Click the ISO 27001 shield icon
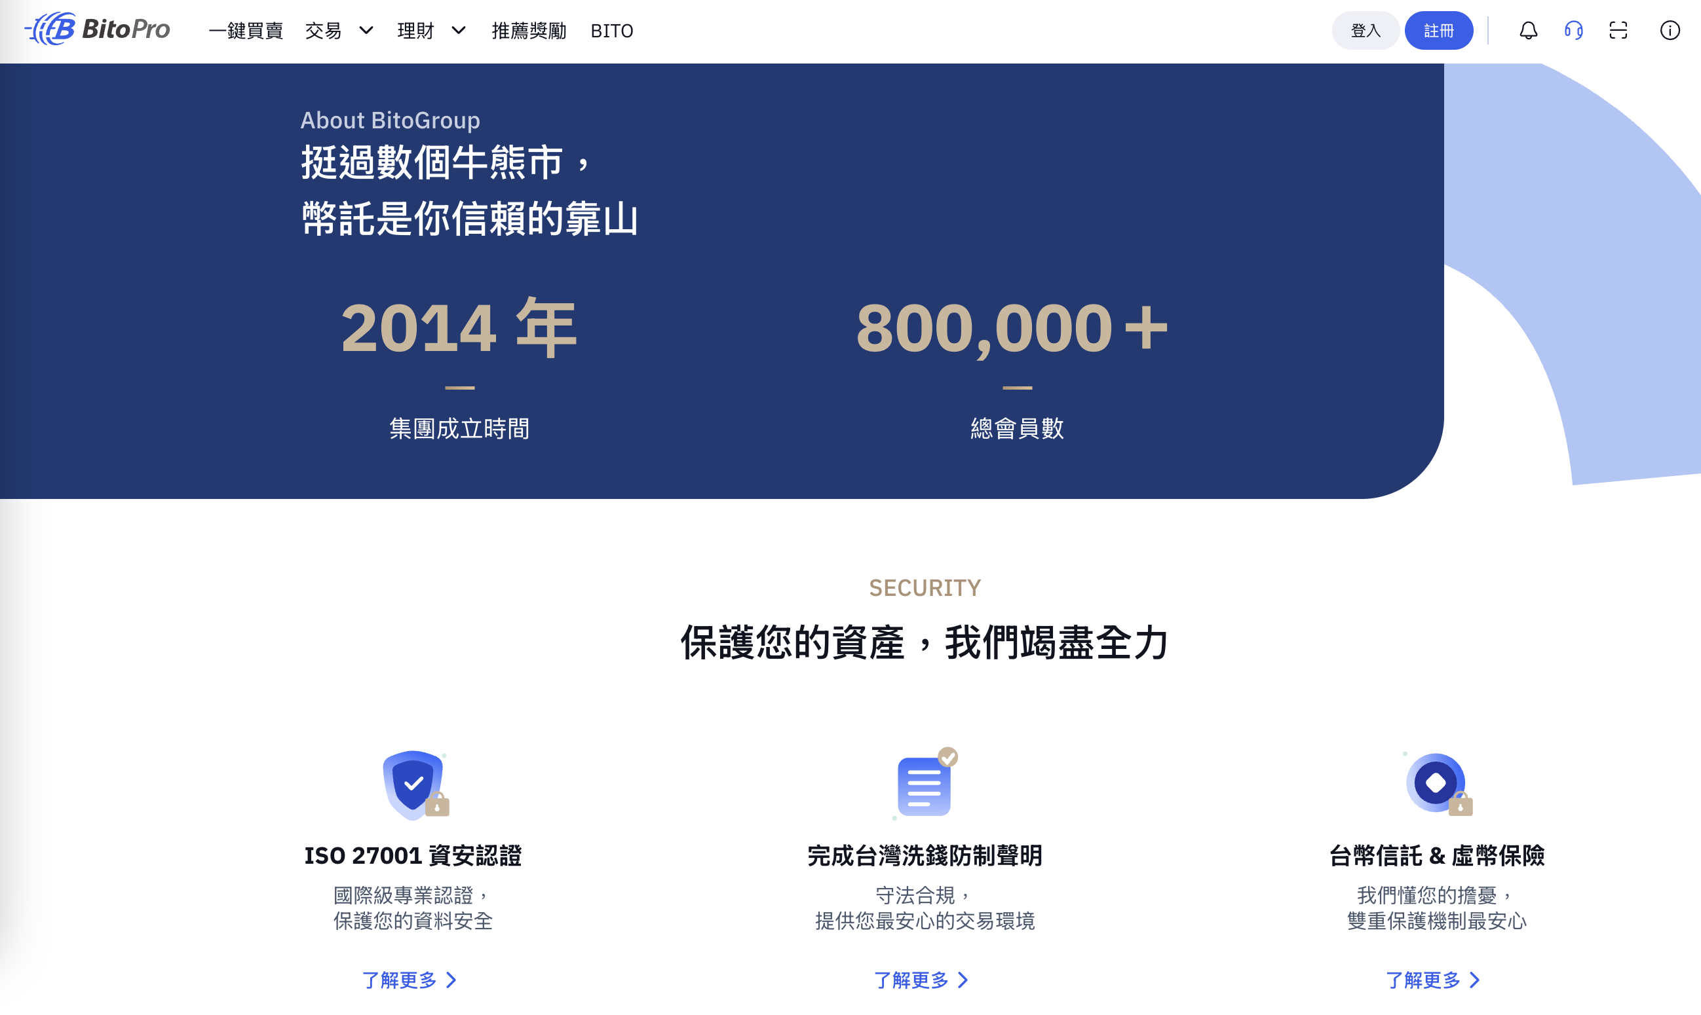Screen dimensions: 1701x1015 click(415, 784)
